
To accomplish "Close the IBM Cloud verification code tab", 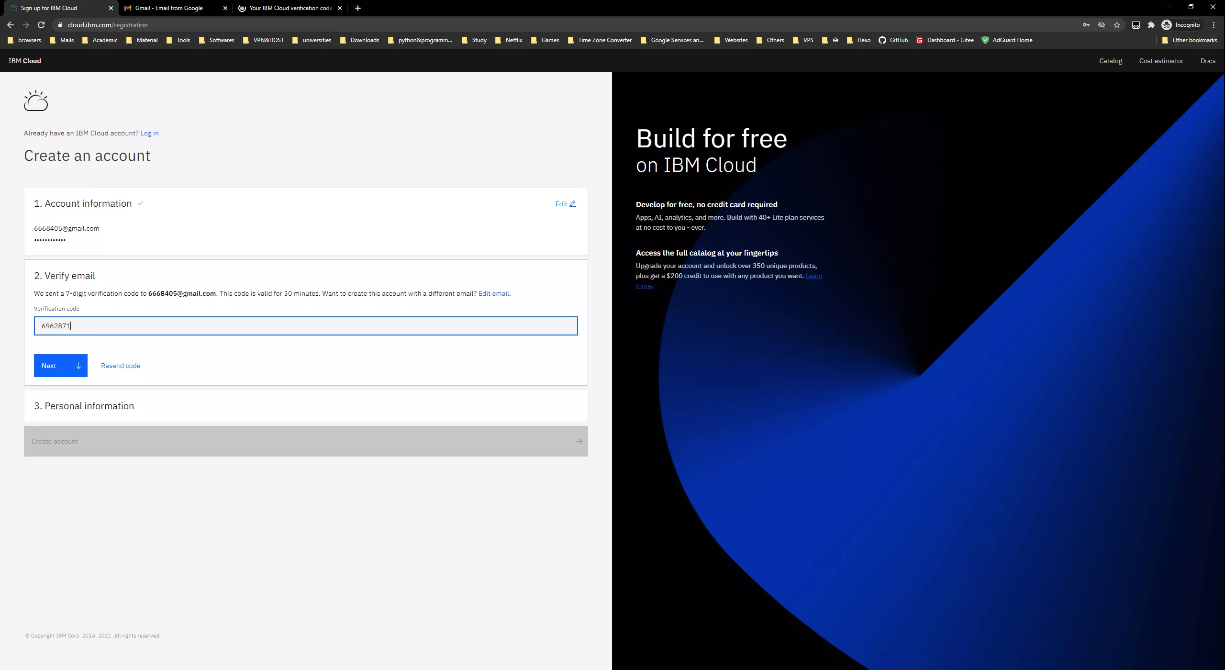I will pyautogui.click(x=340, y=8).
